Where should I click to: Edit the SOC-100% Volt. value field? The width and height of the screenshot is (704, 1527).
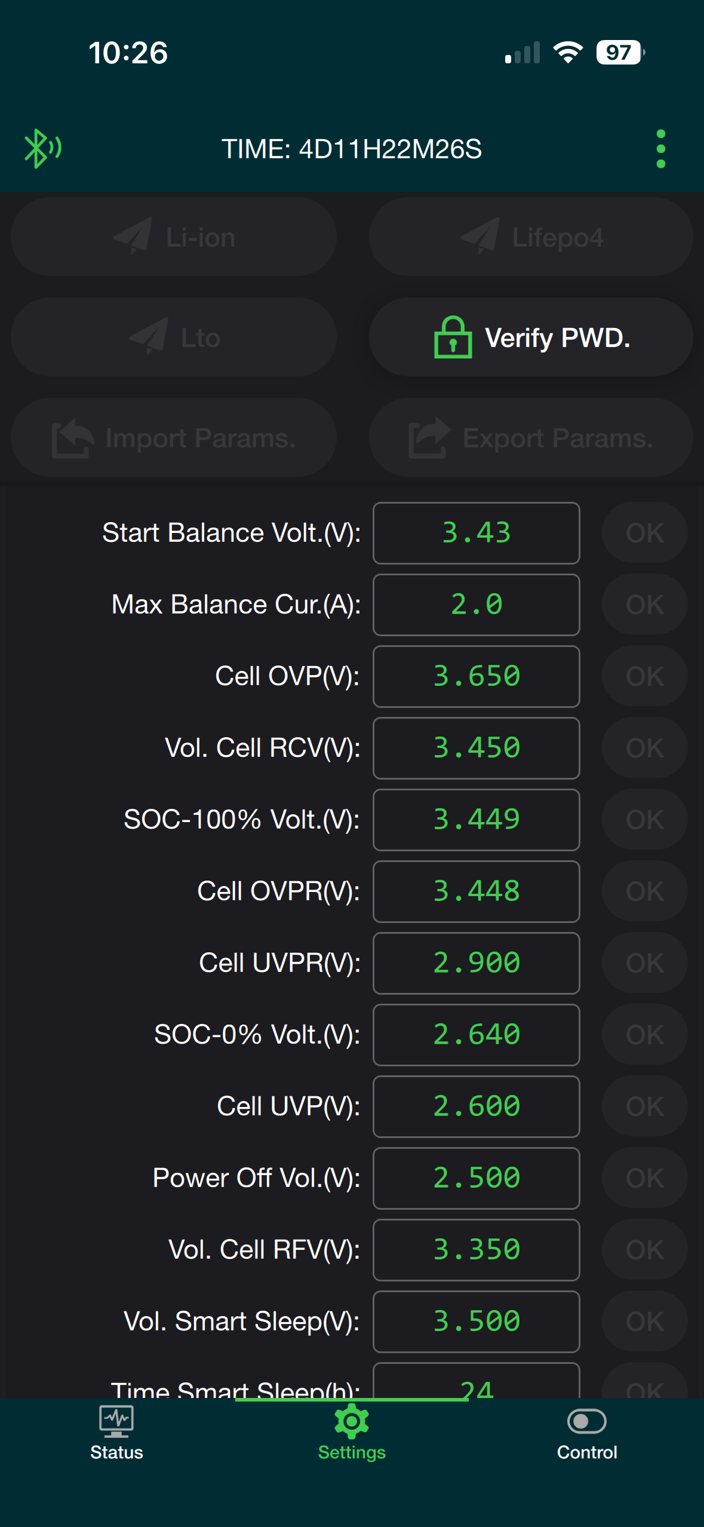coord(476,820)
